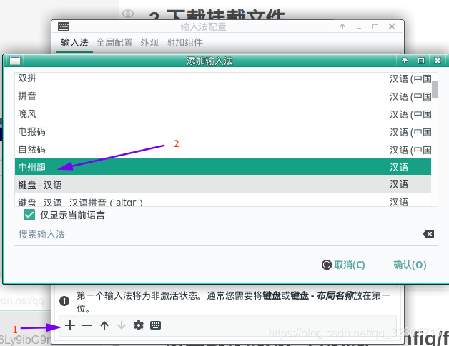Confirm with the 确认(O) button
This screenshot has height=346, width=449.
click(410, 265)
